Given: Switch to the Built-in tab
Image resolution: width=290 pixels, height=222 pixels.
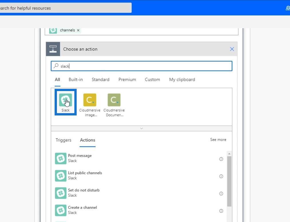Looking at the screenshot, I should click(x=76, y=80).
